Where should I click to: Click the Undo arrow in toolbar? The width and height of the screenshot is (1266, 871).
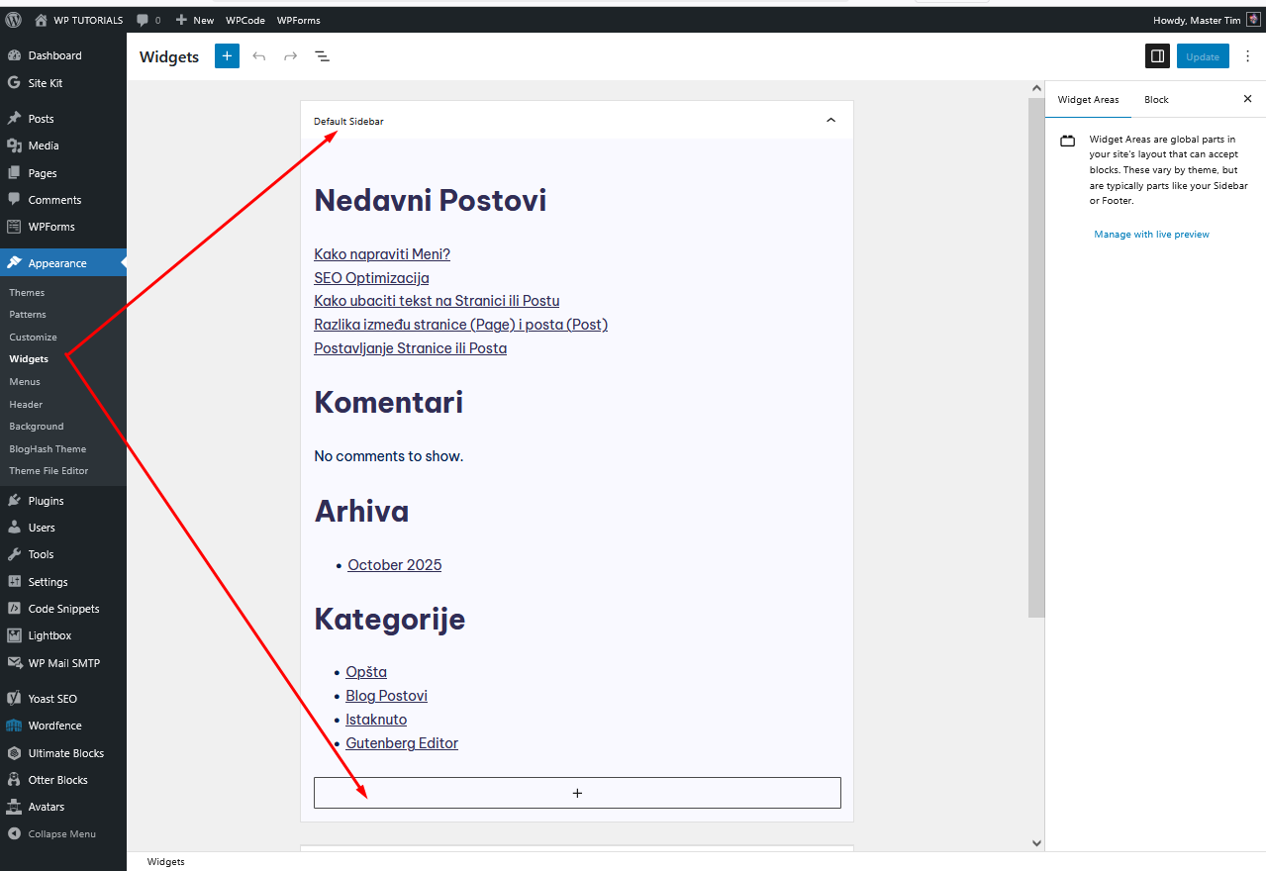259,56
